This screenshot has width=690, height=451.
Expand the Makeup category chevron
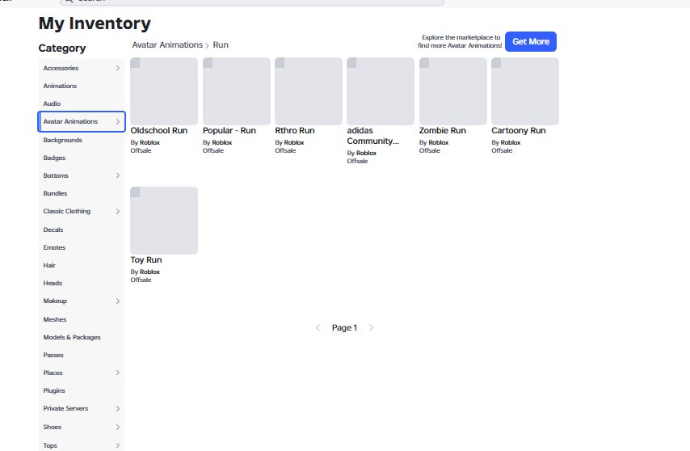[117, 301]
